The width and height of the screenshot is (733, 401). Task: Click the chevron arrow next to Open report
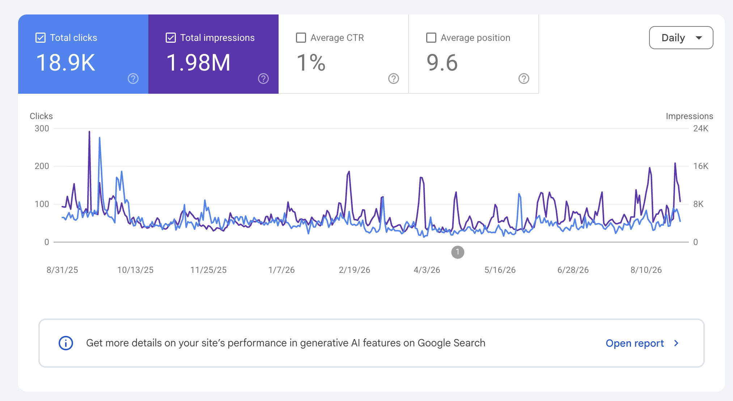676,343
